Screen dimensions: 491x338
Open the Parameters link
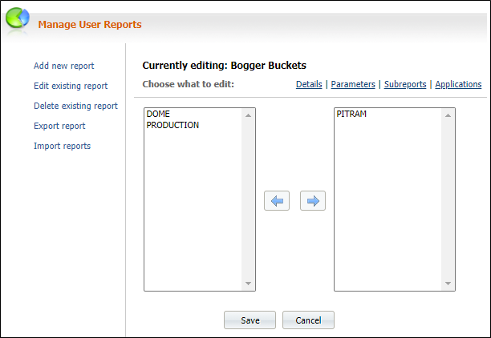(x=353, y=84)
